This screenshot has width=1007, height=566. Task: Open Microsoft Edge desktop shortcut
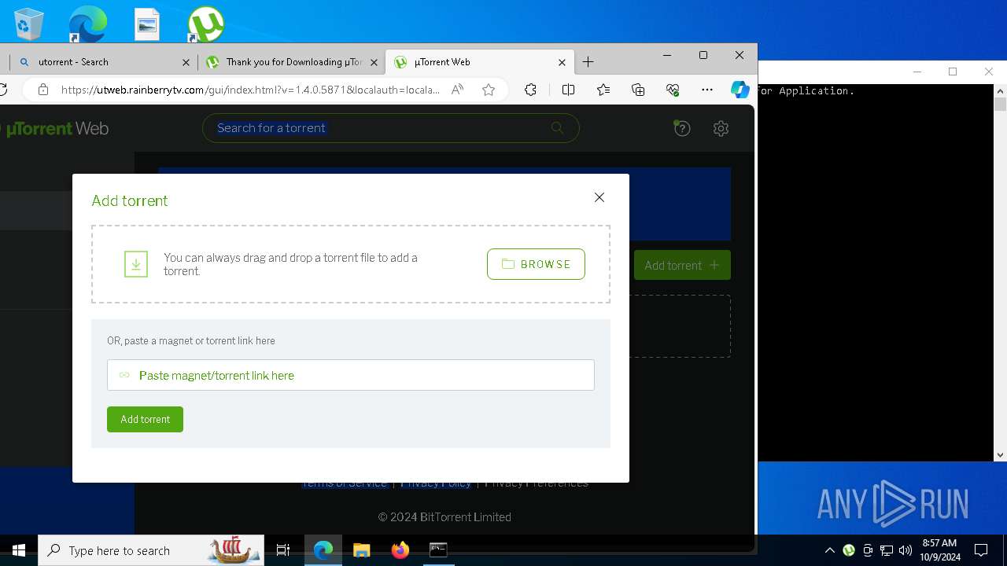pyautogui.click(x=87, y=24)
